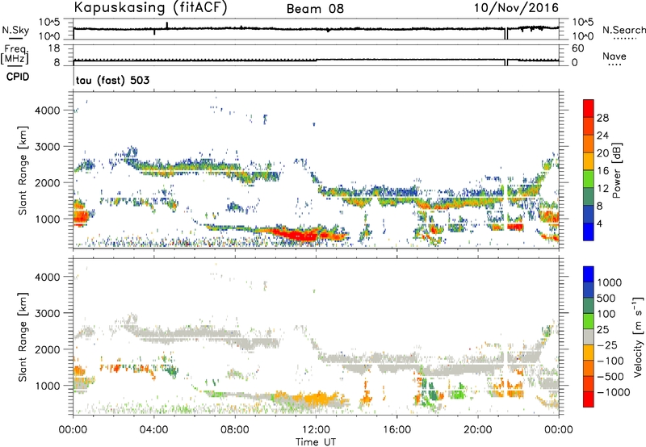The image size is (646, 447).
Task: Click the date '10/Nov/2016'
Action: (x=516, y=8)
